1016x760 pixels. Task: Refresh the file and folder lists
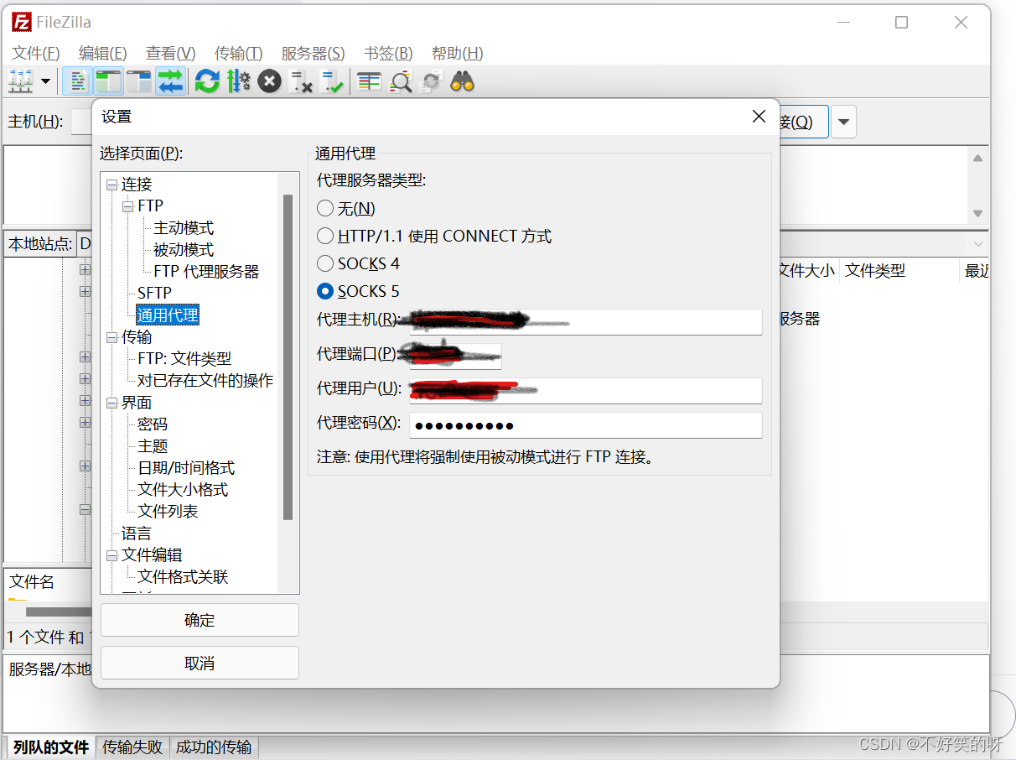tap(207, 81)
